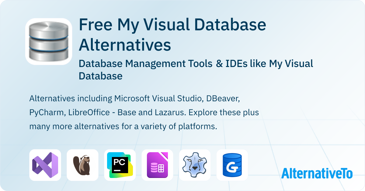Select the Lazarus cheetah icon

click(x=195, y=165)
